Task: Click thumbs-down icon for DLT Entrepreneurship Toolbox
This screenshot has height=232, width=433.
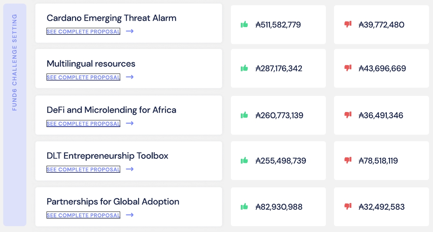Action: (348, 161)
